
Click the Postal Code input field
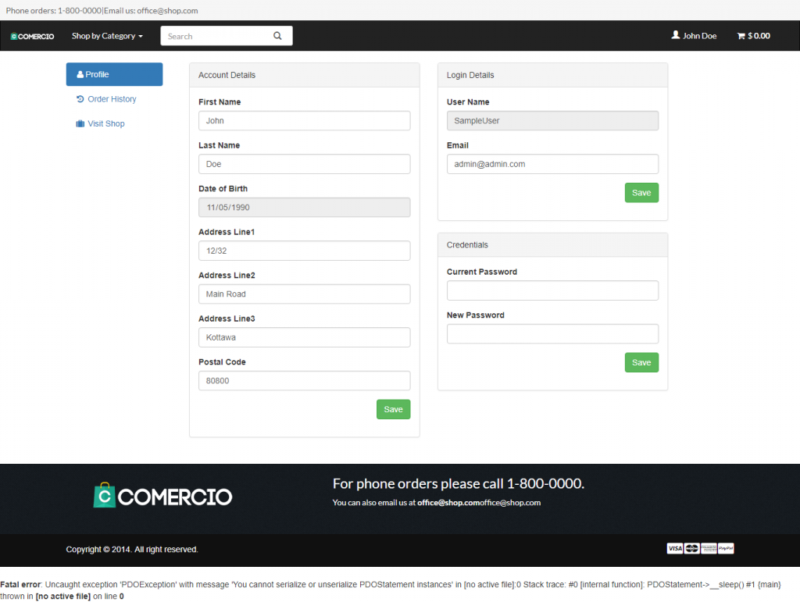pos(304,381)
